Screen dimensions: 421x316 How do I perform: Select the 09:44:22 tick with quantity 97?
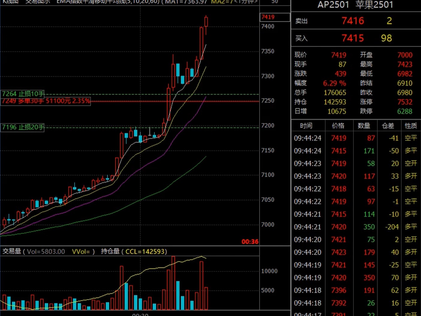coord(356,201)
